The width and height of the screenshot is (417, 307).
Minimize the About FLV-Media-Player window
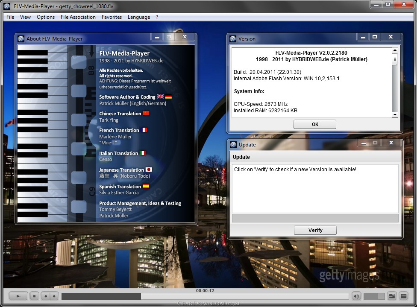coord(157,37)
